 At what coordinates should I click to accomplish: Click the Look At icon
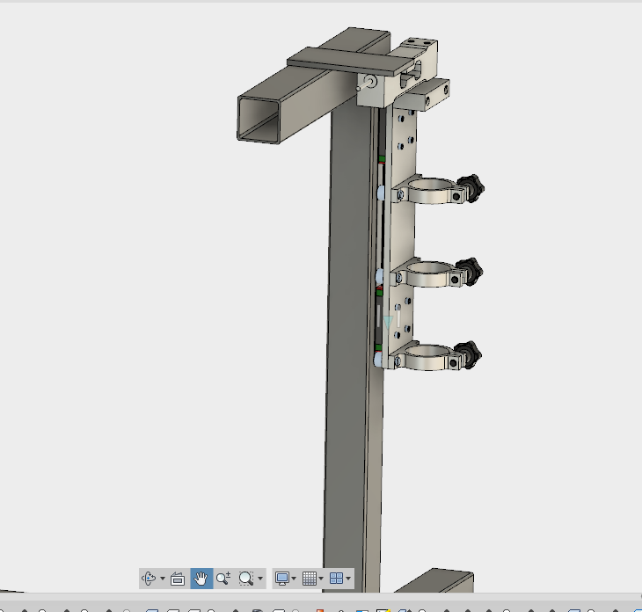(178, 579)
